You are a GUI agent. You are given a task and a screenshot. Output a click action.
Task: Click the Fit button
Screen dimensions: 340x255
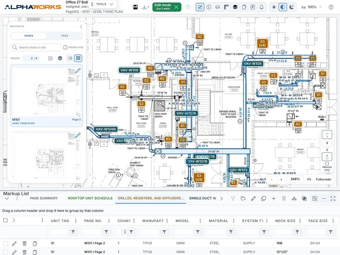coord(309,179)
